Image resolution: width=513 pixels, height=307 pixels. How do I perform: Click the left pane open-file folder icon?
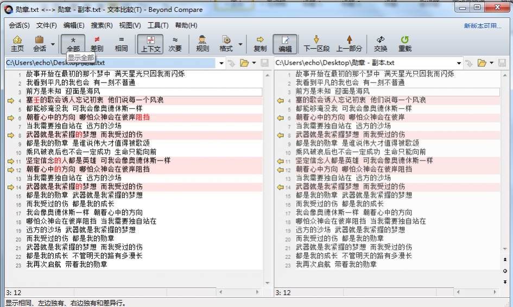244,63
